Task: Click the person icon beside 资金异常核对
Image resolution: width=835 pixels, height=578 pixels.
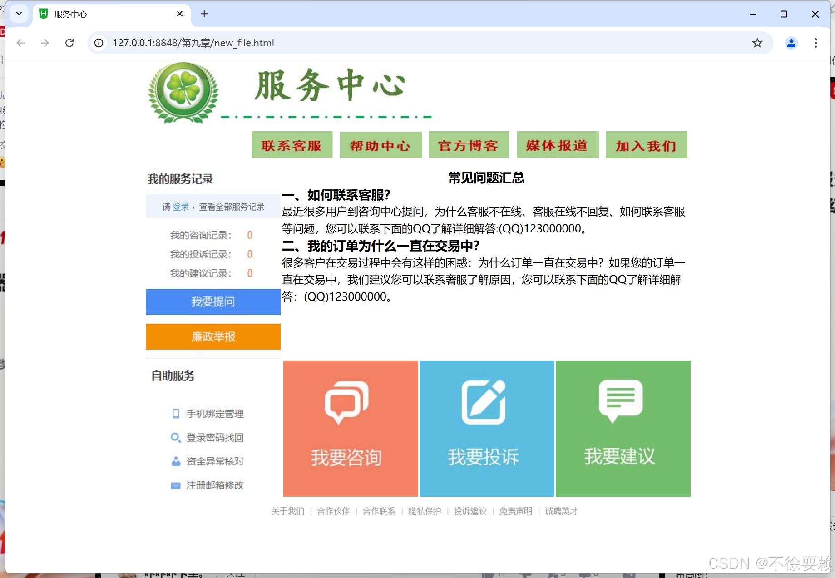Action: pos(176,461)
